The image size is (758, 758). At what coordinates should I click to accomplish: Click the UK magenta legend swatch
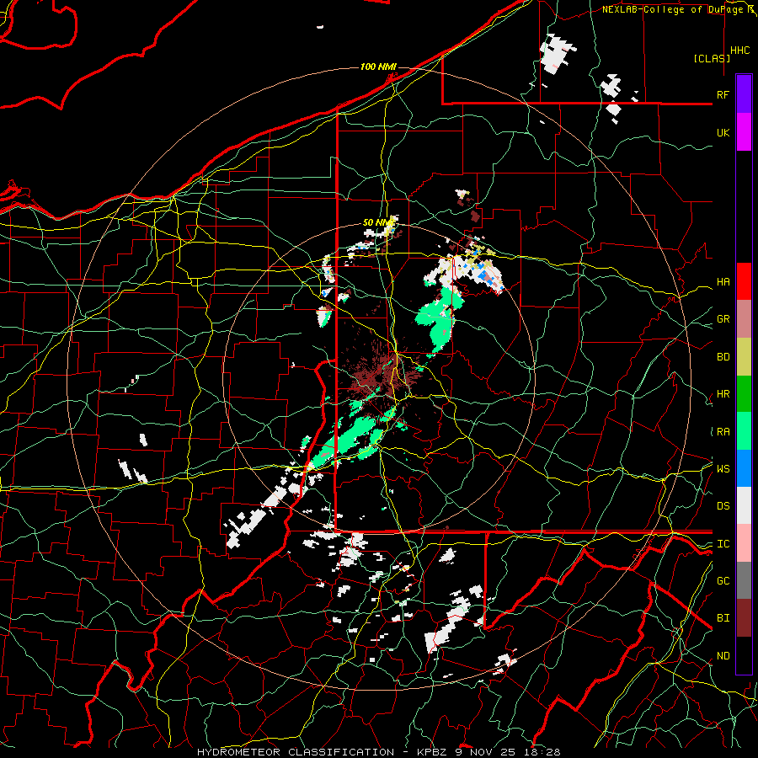[744, 132]
